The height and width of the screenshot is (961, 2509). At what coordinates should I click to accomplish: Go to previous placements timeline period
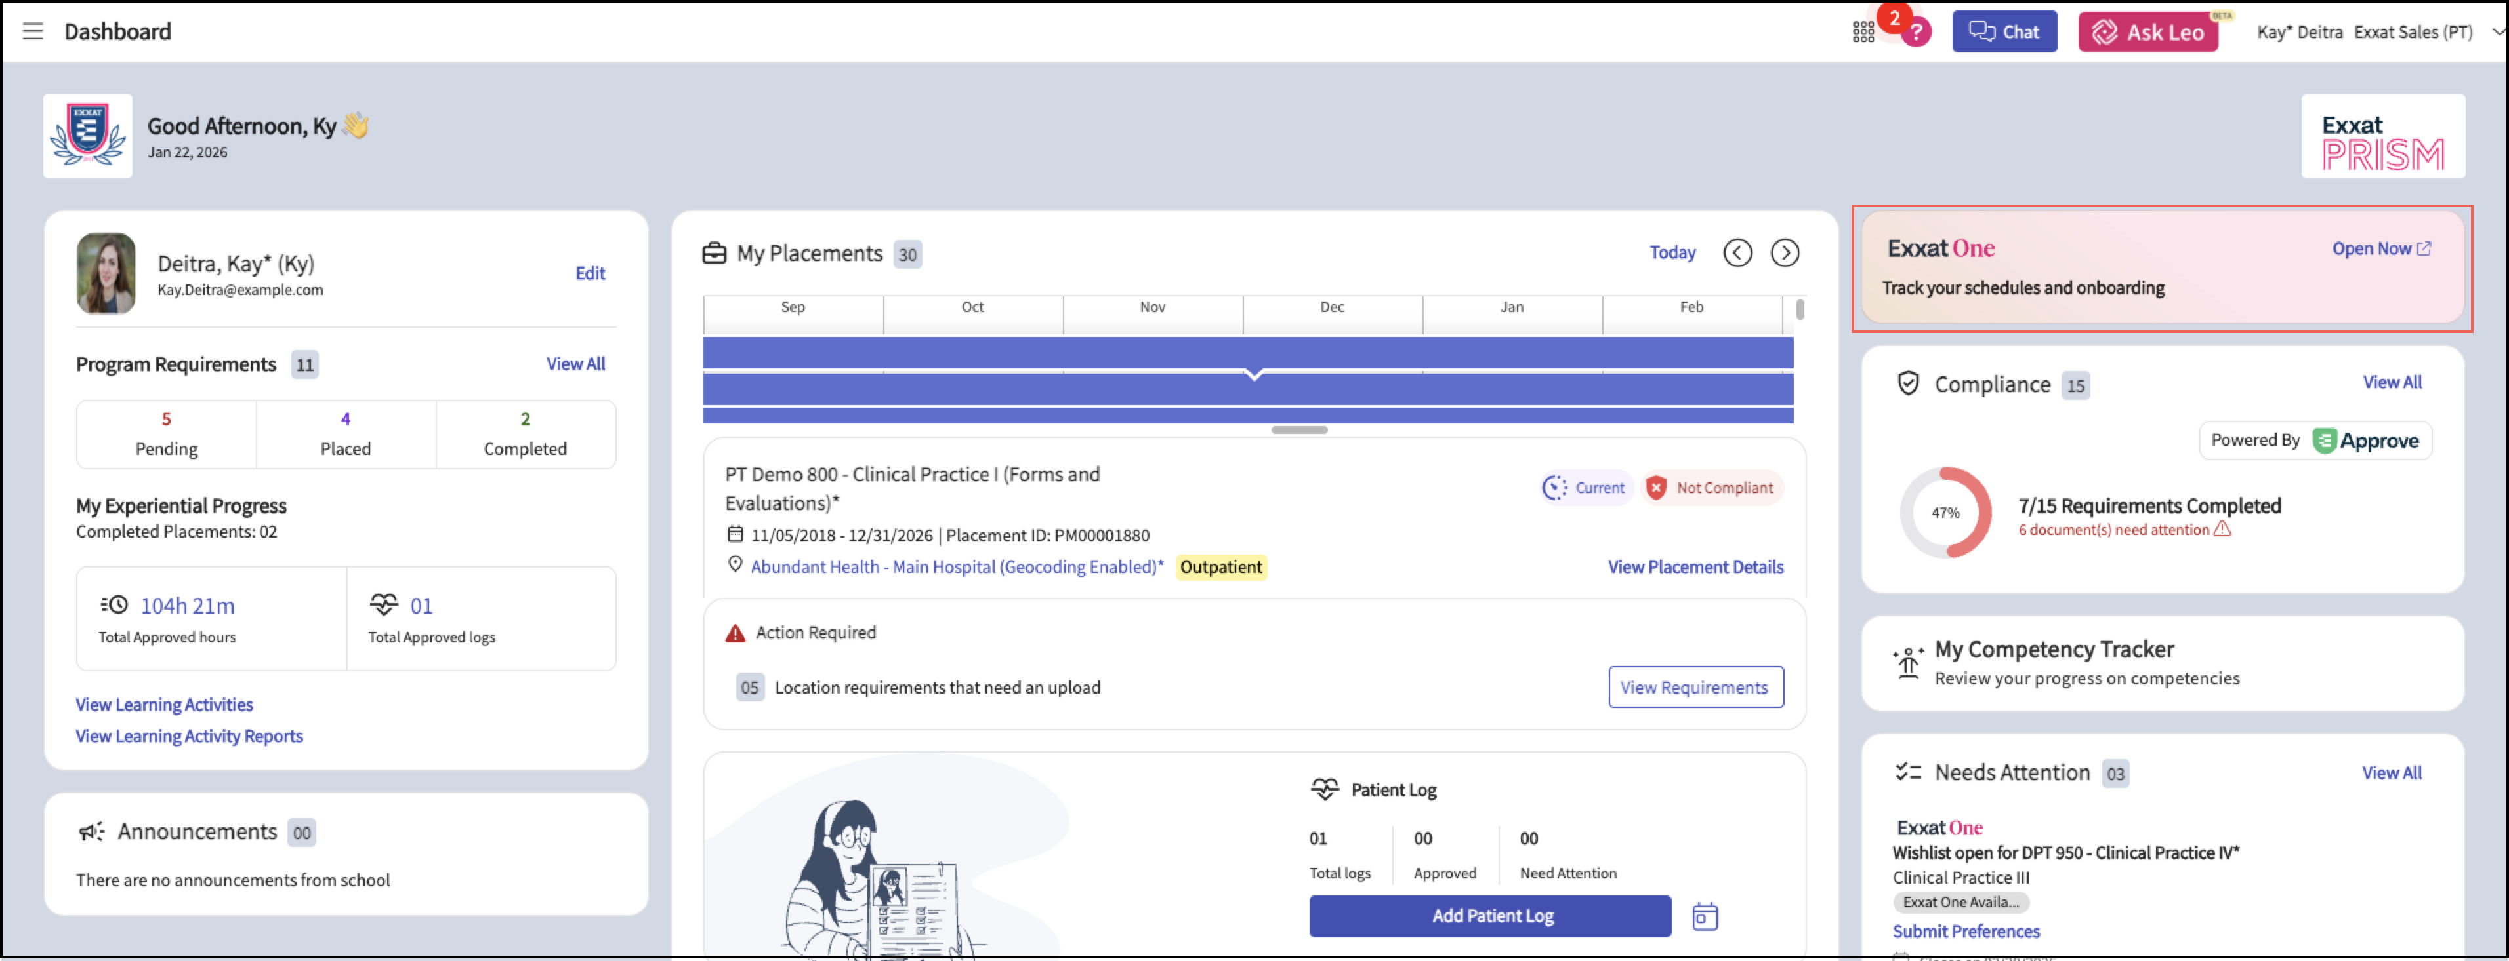tap(1737, 253)
